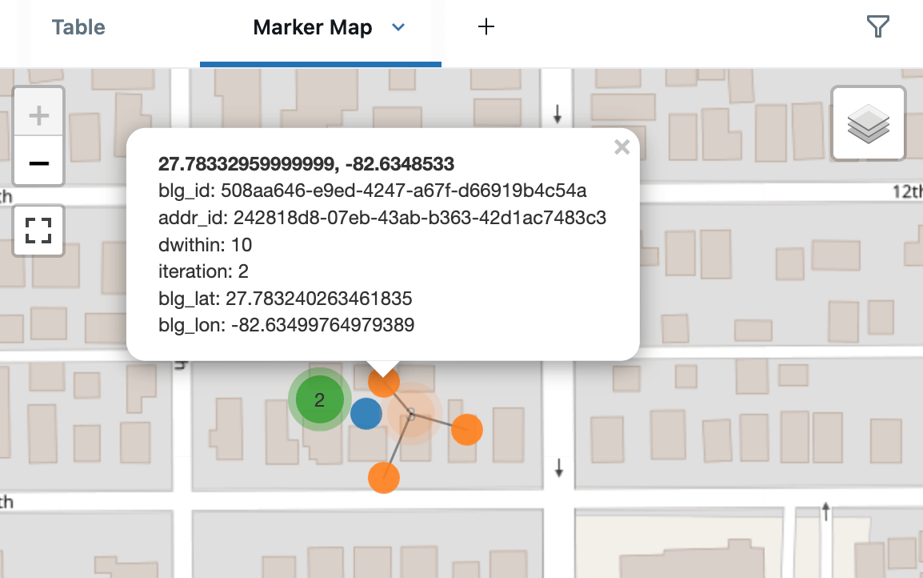The image size is (923, 578).
Task: Click the iteration: 2 line
Action: tap(203, 271)
